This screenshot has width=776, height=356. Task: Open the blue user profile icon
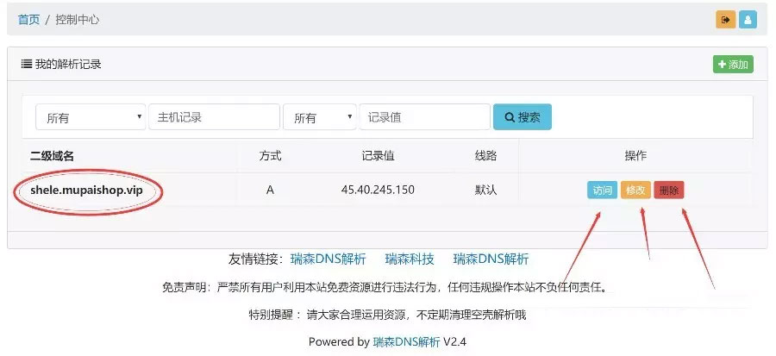click(x=748, y=19)
